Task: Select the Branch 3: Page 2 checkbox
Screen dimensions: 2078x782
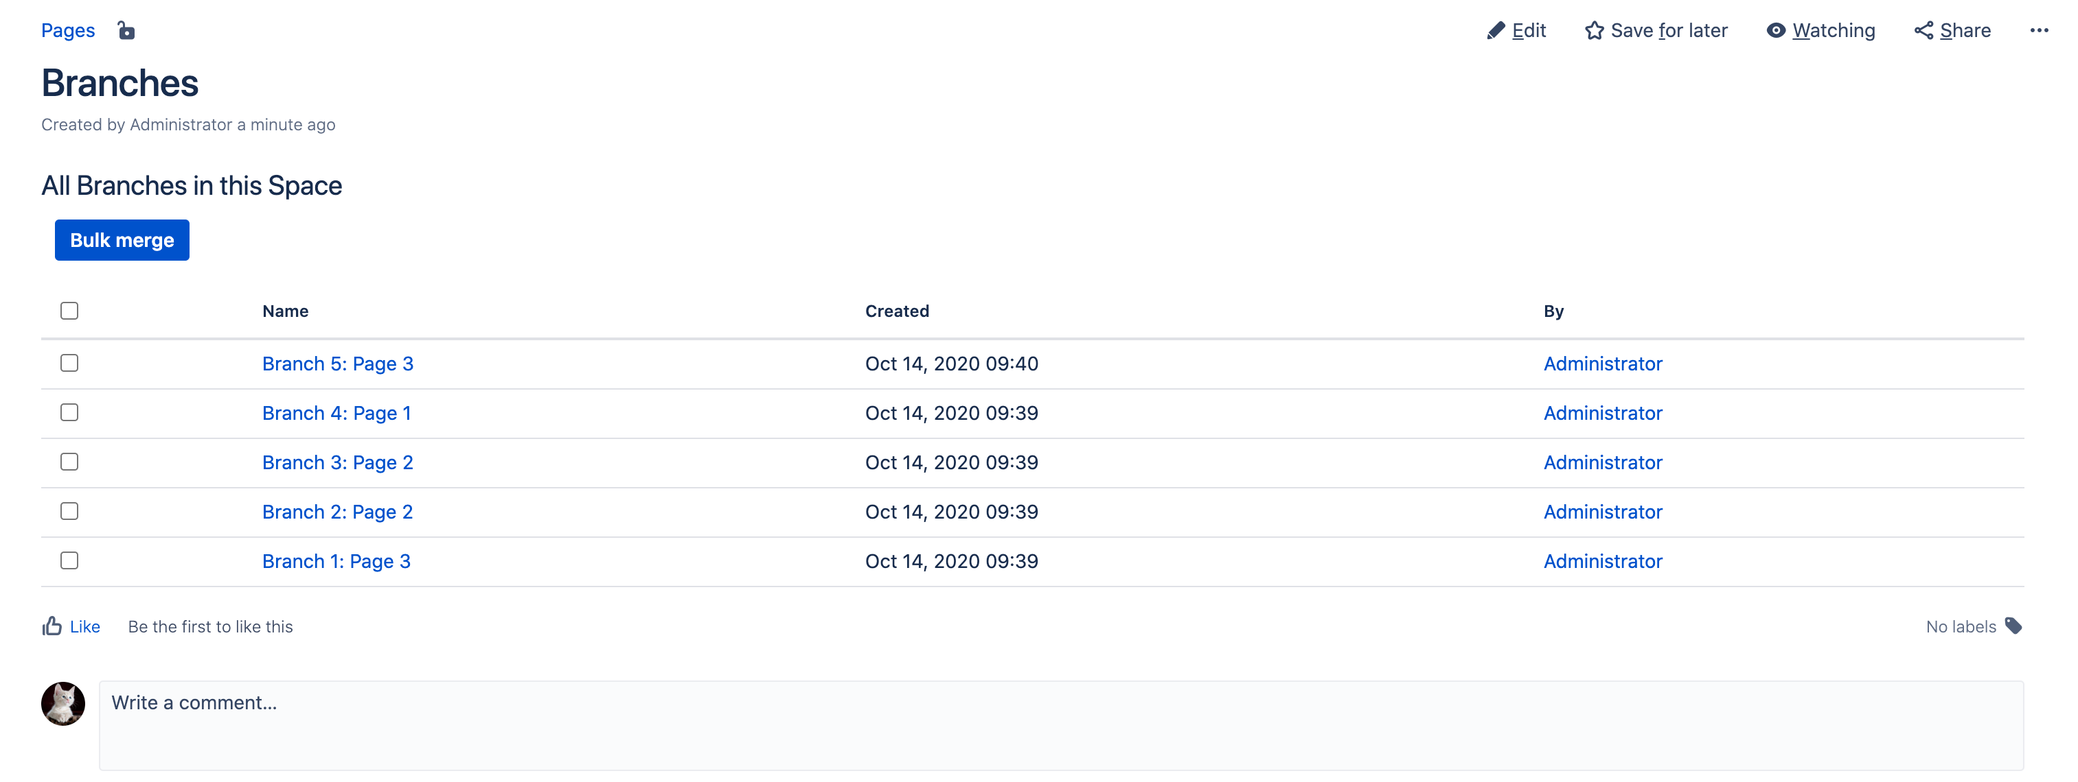Action: pos(69,462)
